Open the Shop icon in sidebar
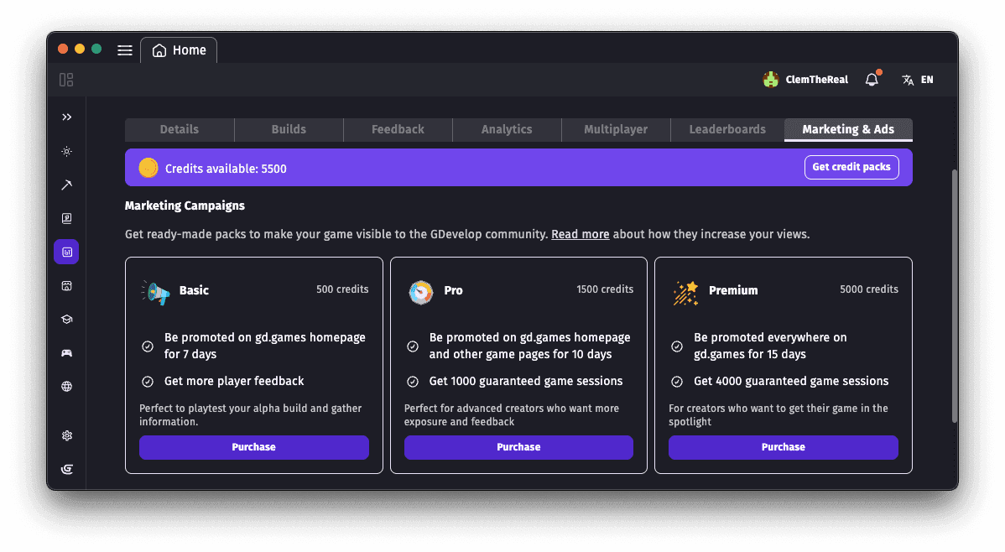 66,286
